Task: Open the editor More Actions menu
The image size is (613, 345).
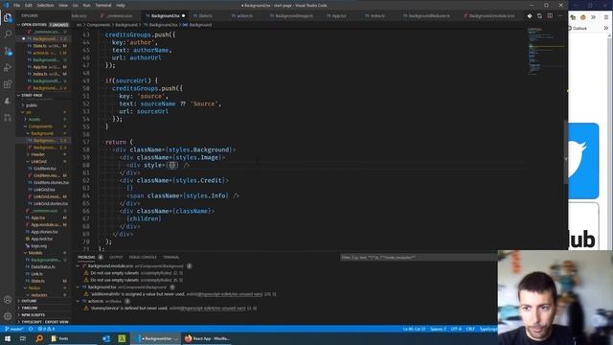Action: pos(559,16)
